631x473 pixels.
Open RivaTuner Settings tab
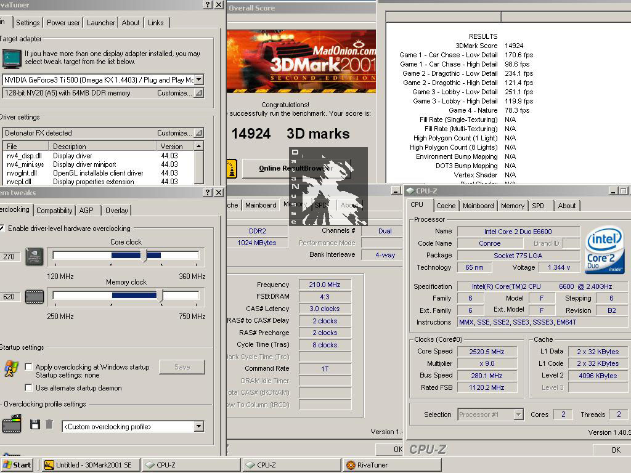[28, 23]
